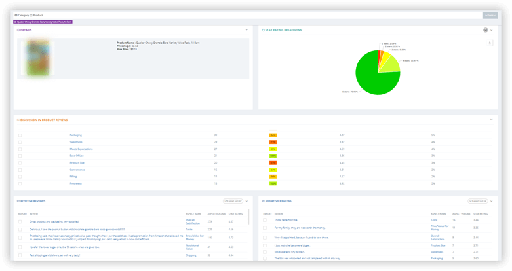Image resolution: width=512 pixels, height=271 pixels.
Task: Click Star Rating header in negative reviews
Action: click(481, 214)
